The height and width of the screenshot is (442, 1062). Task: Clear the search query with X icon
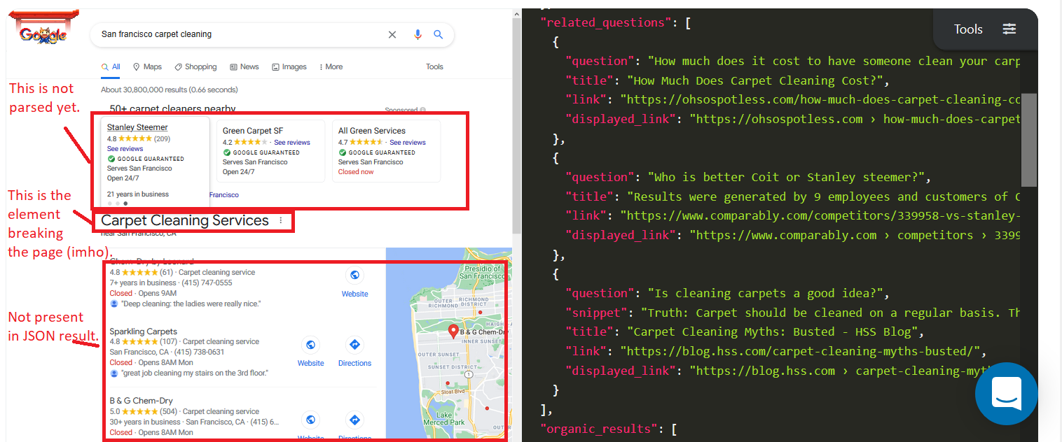pyautogui.click(x=392, y=34)
